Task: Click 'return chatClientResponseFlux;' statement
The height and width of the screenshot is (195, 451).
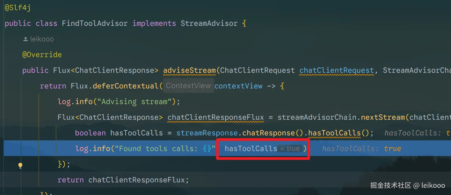Action: [x=123, y=180]
